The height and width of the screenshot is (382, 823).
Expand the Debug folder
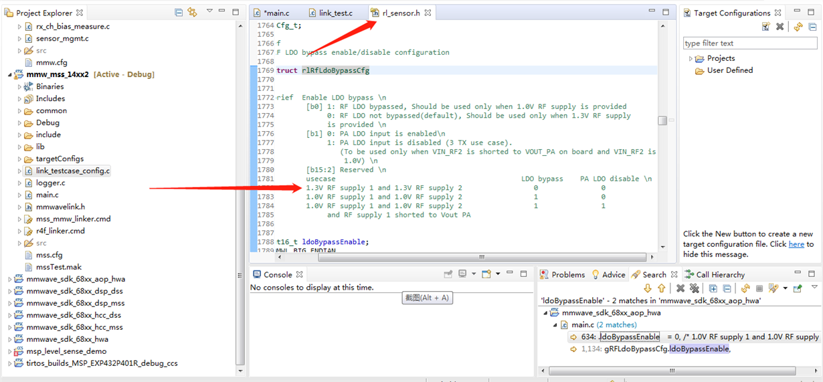pos(19,122)
